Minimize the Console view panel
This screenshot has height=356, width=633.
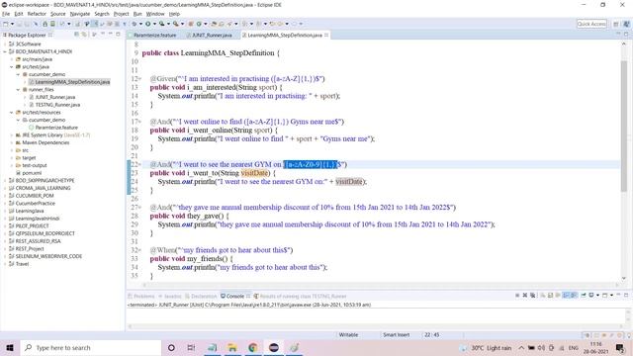point(618,296)
